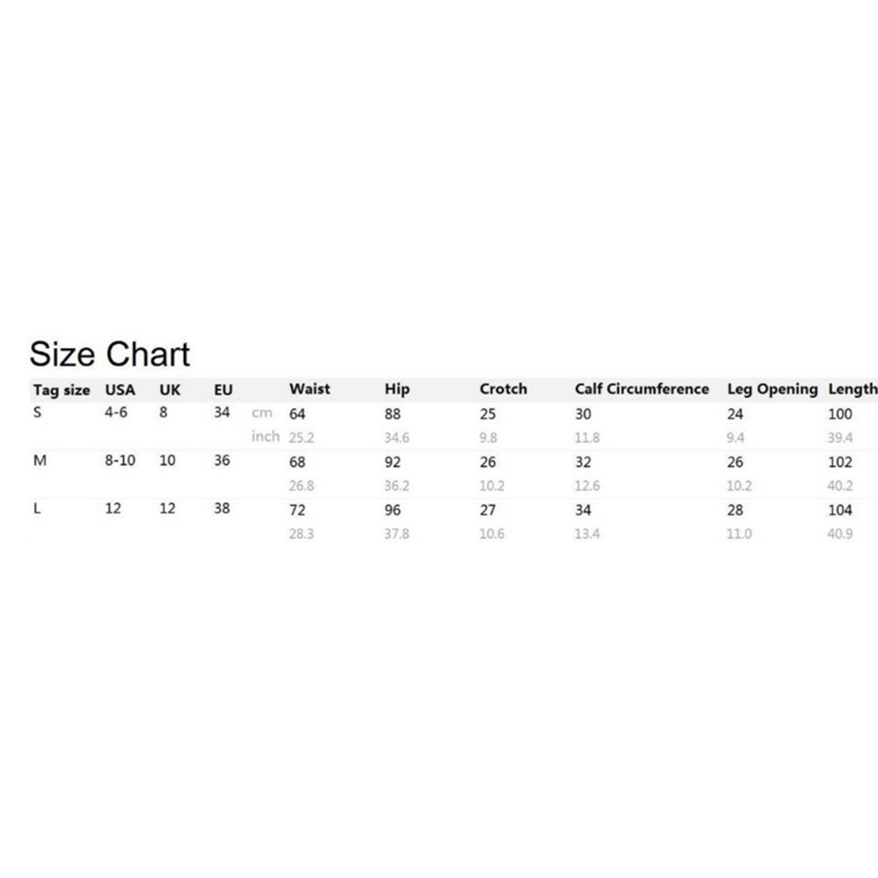878x878 pixels.
Task: Click the cm unit label
Action: tap(261, 414)
